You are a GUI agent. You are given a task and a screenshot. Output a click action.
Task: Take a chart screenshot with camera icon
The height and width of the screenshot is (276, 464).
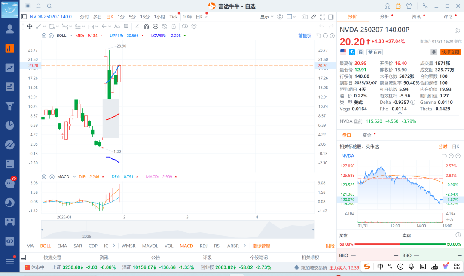click(304, 17)
